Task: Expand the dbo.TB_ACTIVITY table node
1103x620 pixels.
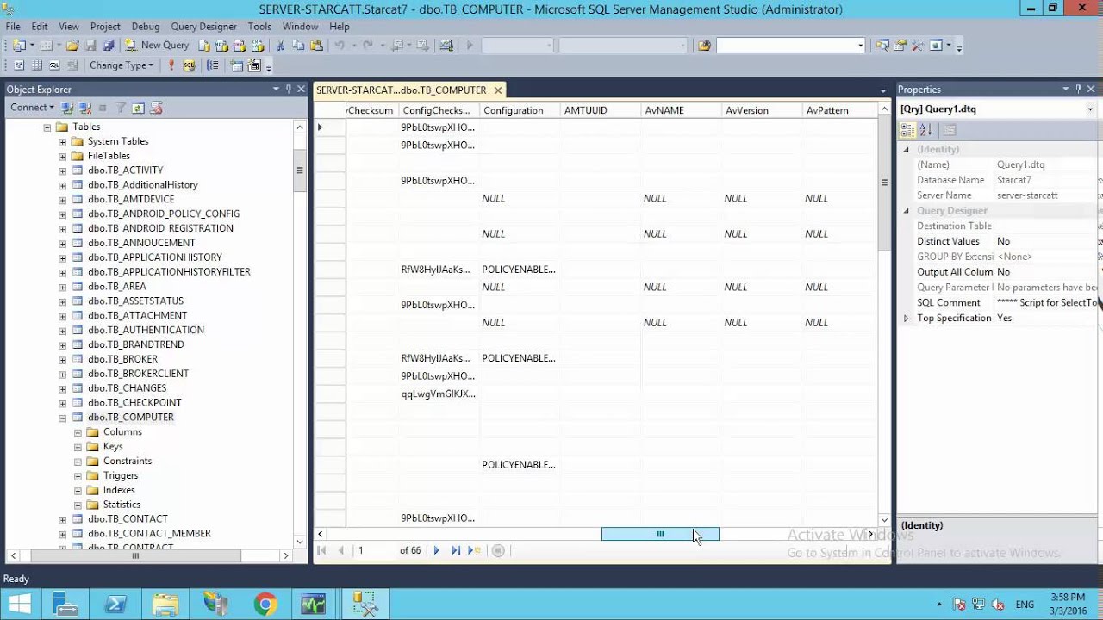Action: click(62, 170)
